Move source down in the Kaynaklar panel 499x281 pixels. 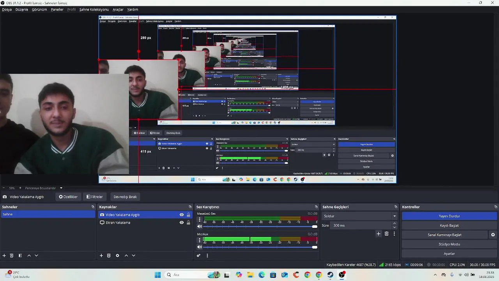(133, 256)
